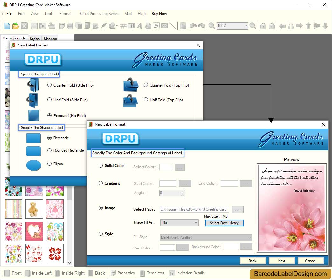Select the line drawing tool

(173, 26)
